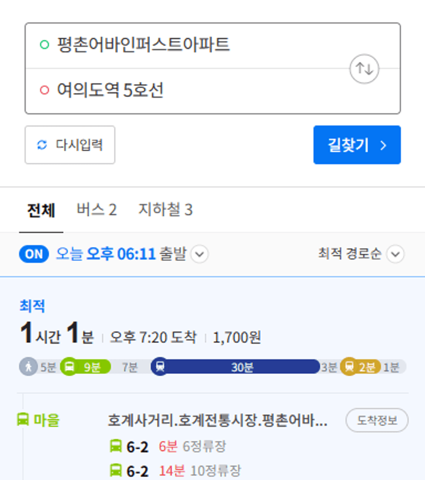Click the bus icon beside 6-2 6분

[x=116, y=446]
